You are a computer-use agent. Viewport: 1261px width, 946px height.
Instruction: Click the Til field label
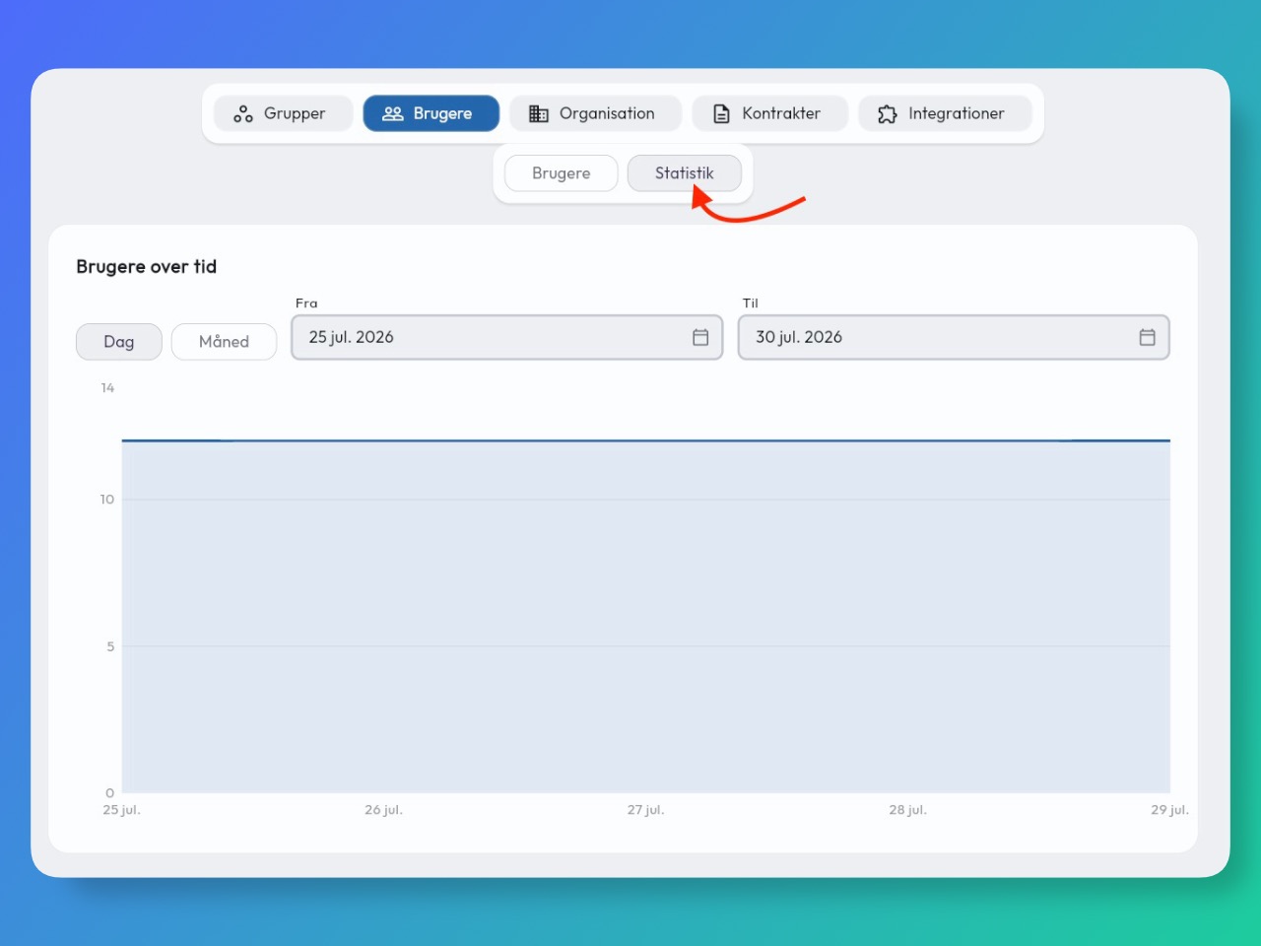coord(751,304)
